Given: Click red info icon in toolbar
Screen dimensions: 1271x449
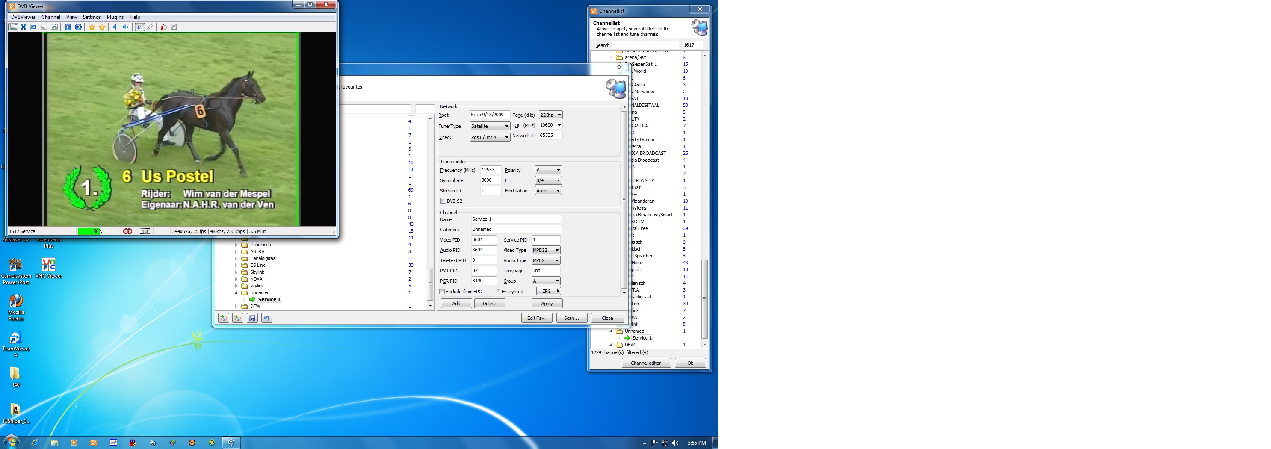Looking at the screenshot, I should click(x=163, y=27).
